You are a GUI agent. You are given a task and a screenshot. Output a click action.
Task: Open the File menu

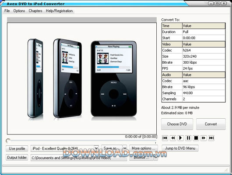click(x=7, y=11)
